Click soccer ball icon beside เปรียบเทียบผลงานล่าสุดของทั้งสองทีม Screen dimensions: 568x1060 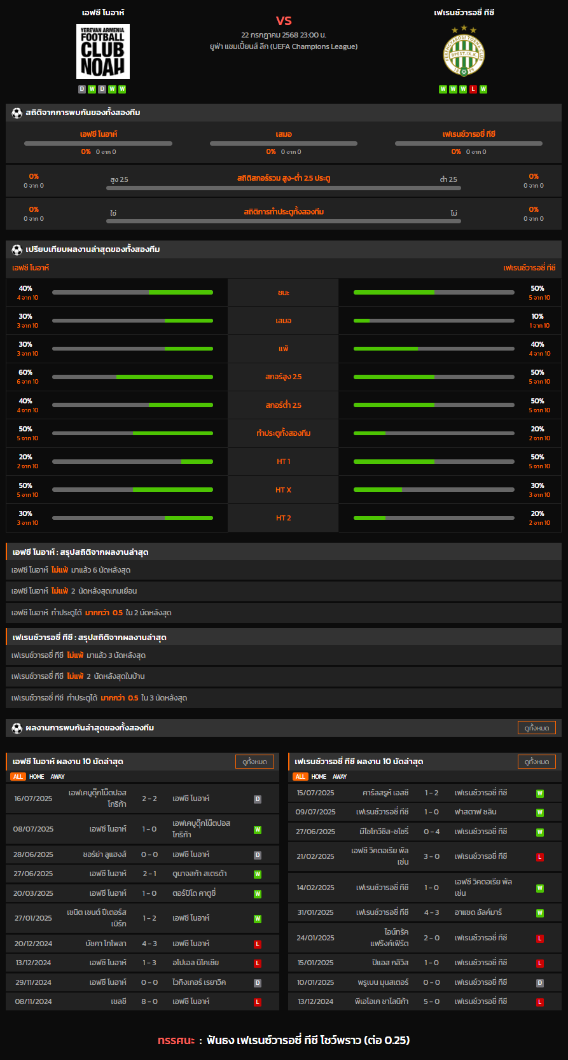pyautogui.click(x=17, y=249)
